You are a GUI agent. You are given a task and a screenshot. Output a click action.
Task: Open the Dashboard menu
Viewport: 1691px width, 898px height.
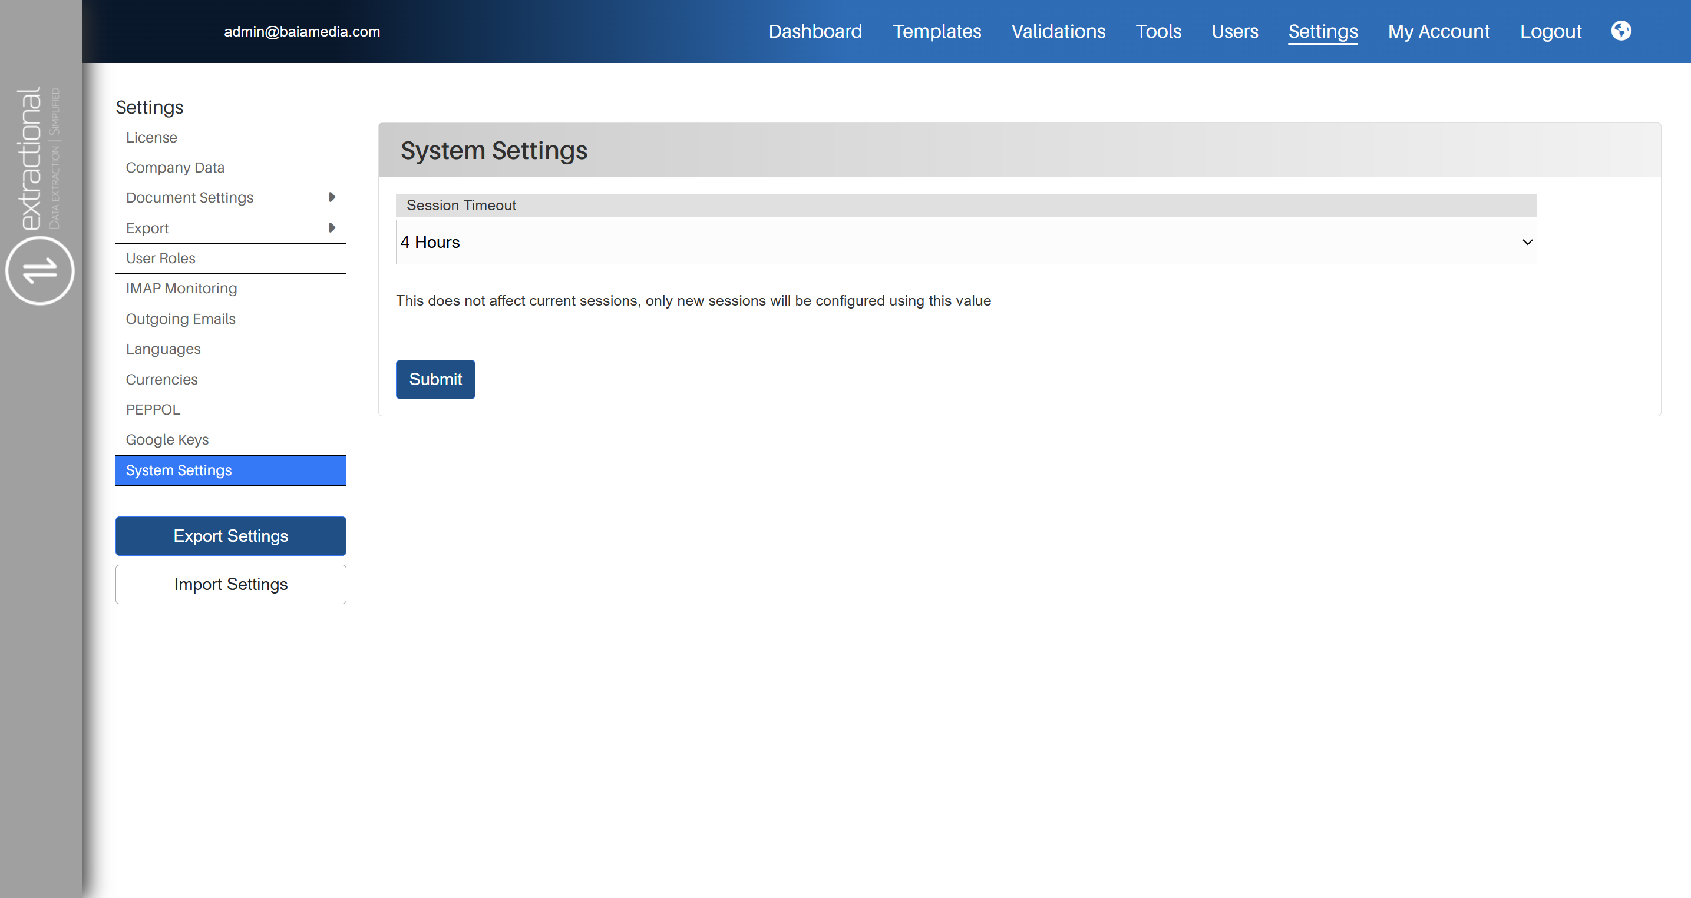815,31
